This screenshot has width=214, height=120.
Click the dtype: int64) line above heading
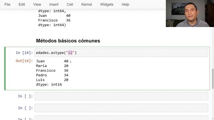coord(52,25)
